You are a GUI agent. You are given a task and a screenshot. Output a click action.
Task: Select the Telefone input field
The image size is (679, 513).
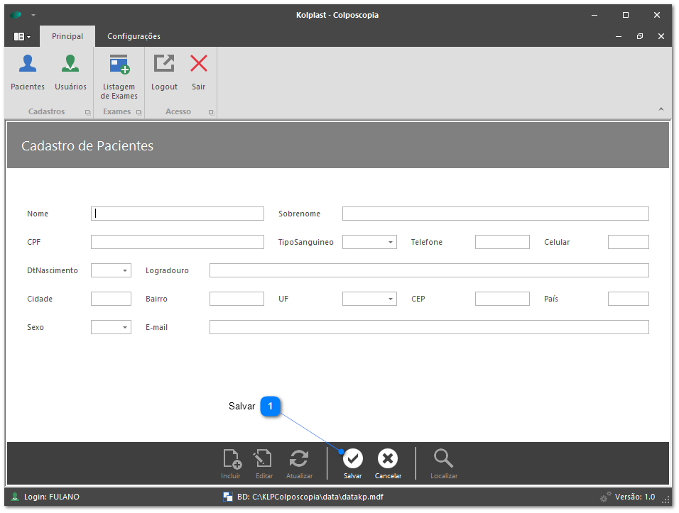coord(502,242)
